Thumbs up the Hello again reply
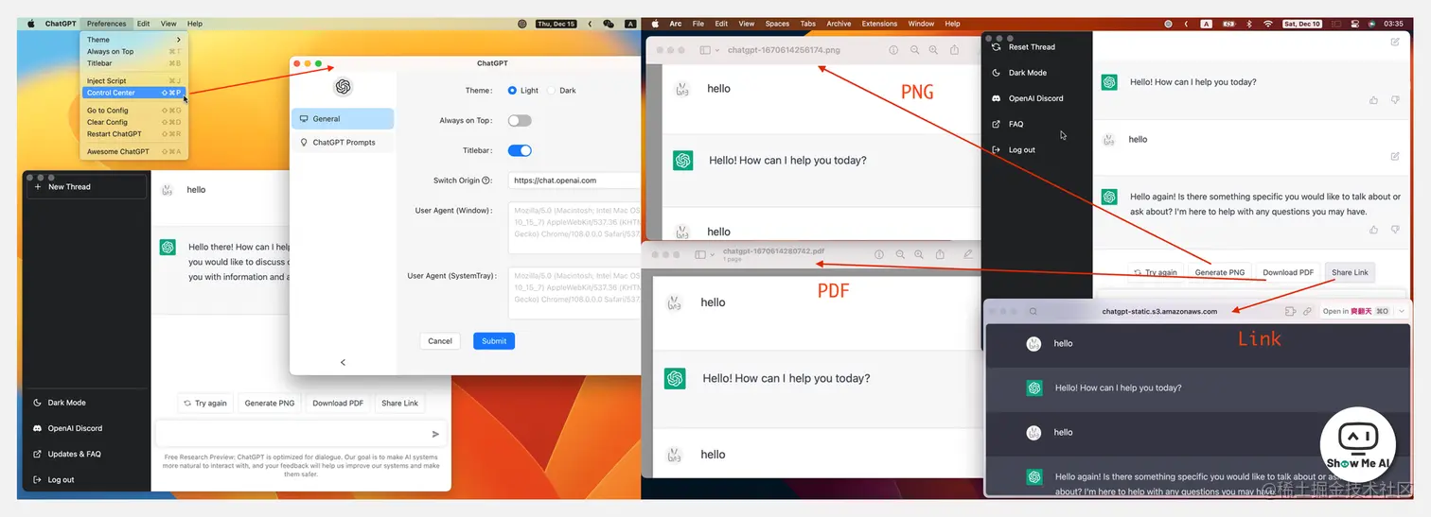This screenshot has height=517, width=1431. (1373, 229)
